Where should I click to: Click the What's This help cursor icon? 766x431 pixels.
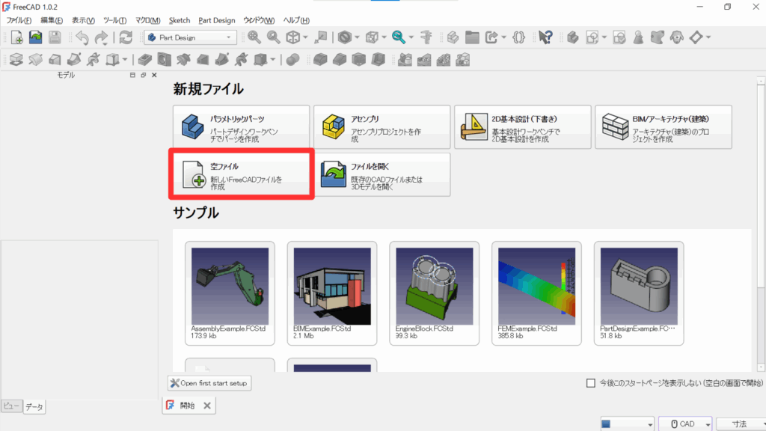[545, 37]
